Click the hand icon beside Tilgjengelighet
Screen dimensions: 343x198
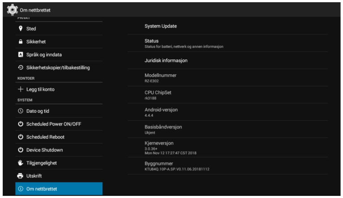click(21, 163)
